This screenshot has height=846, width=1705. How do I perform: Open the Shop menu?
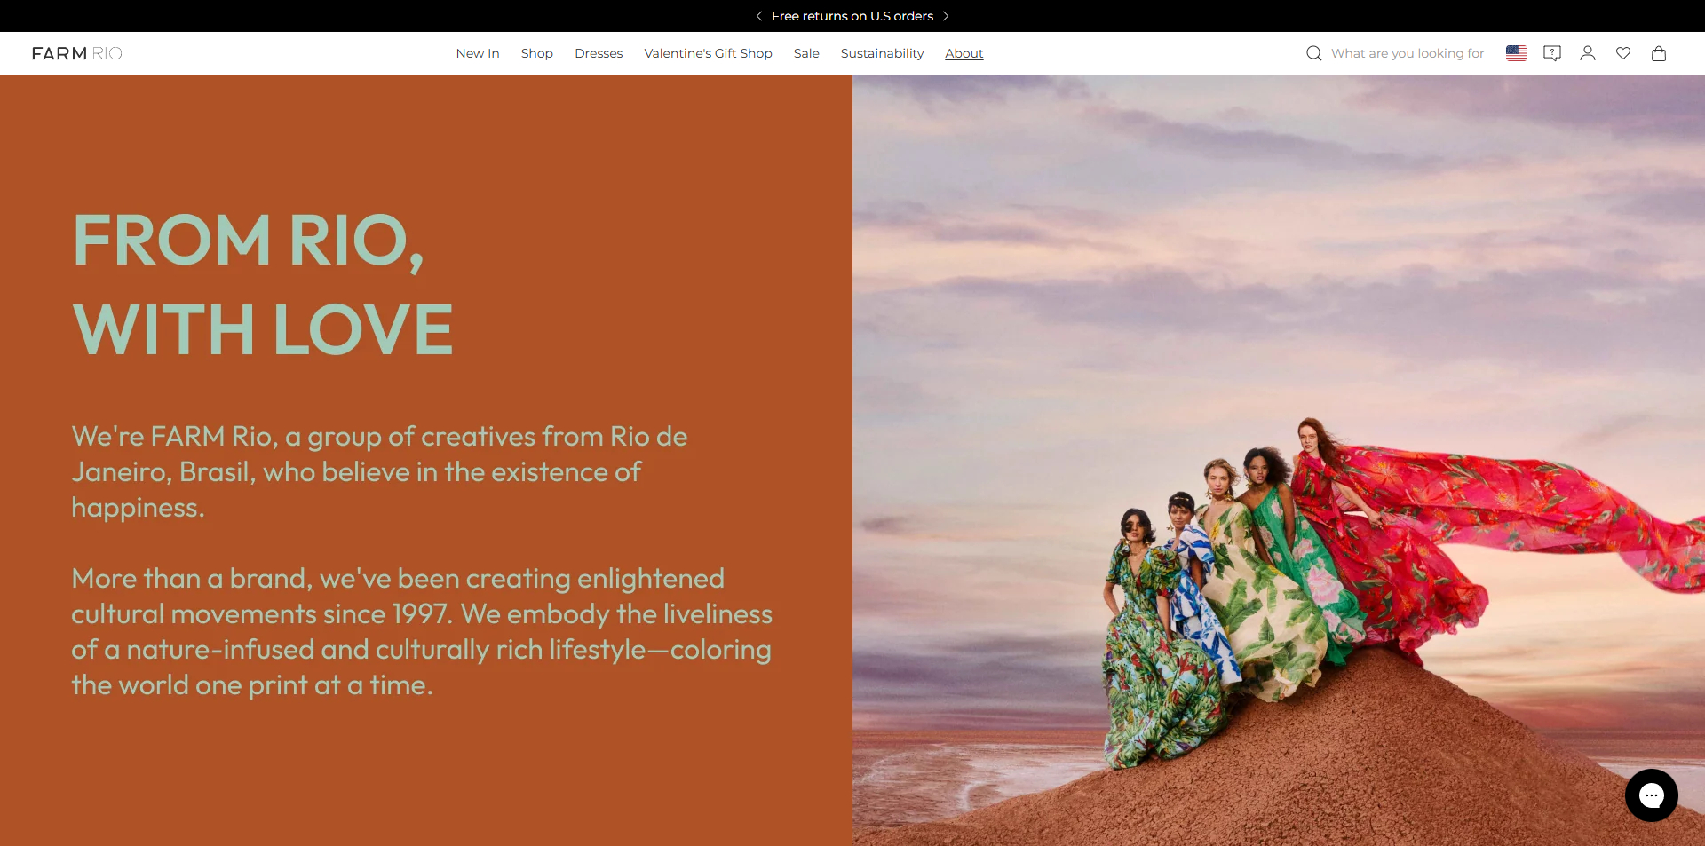[x=536, y=53]
